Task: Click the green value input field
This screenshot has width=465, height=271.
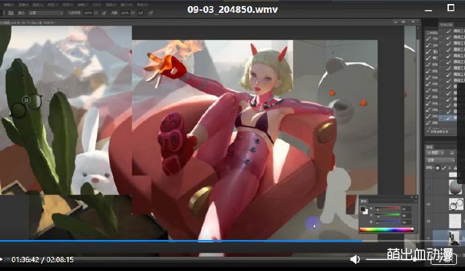Action: [406, 216]
